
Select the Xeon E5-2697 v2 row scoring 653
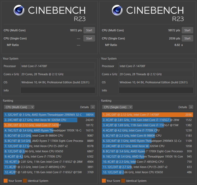click(x=148, y=167)
